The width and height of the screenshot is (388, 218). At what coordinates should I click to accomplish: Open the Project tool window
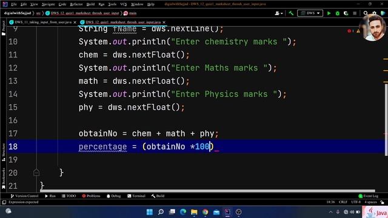click(4, 28)
